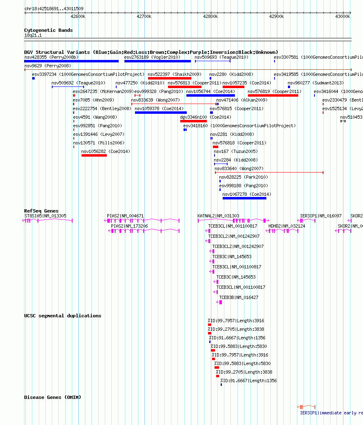
Task: Click the nsv428355 (Perry2008b) variant label
Action: pos(51,57)
